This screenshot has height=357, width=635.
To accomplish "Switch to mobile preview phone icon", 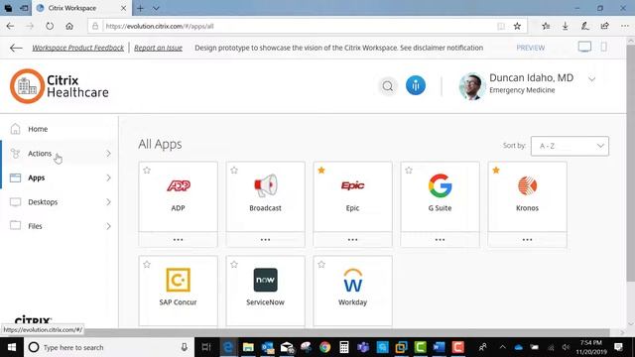I will point(604,47).
